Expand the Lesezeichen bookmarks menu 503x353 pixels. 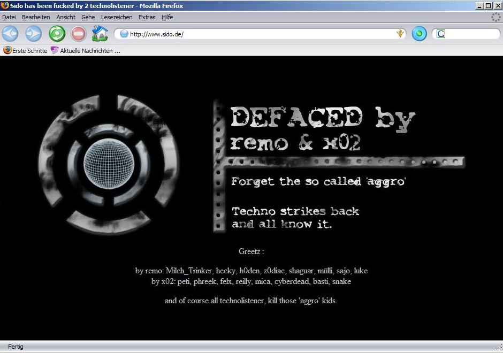(117, 17)
